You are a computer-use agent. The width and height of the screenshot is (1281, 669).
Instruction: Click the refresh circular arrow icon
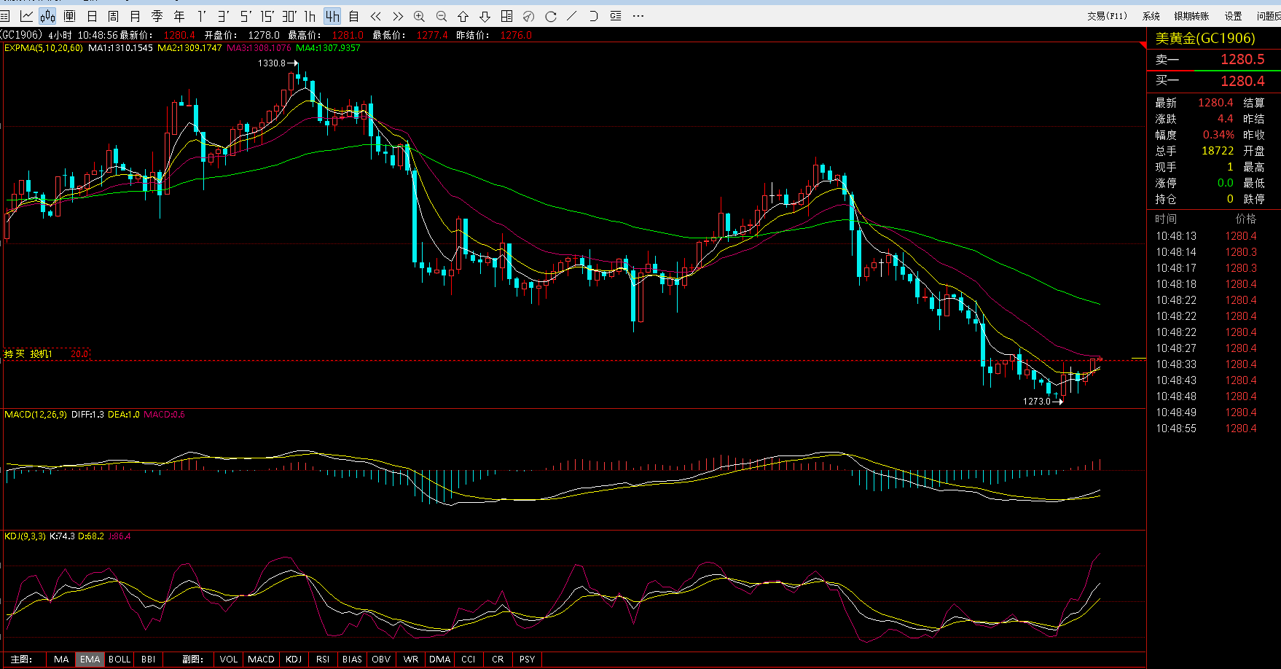551,16
